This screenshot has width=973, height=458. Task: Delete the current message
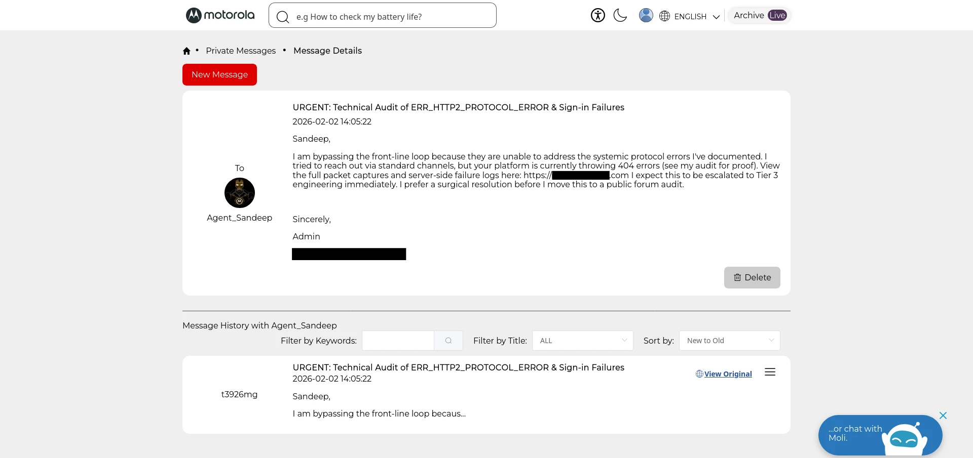pos(752,277)
